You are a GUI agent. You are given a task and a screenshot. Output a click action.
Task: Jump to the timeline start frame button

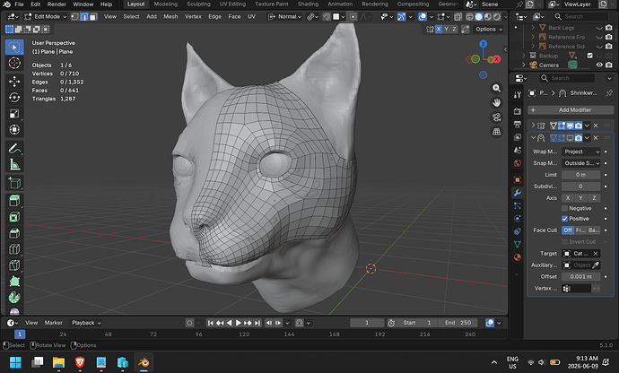point(211,323)
